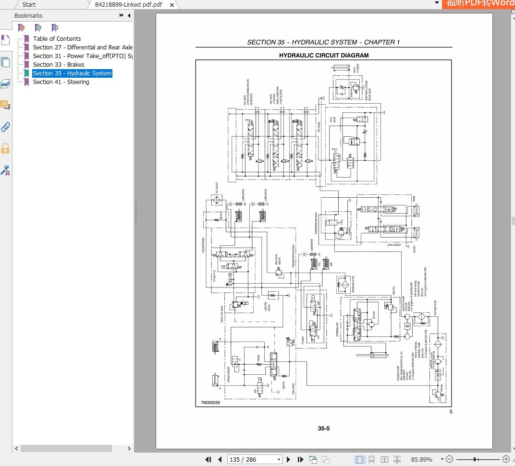515x466 pixels.
Task: Go to the last page
Action: pos(300,459)
